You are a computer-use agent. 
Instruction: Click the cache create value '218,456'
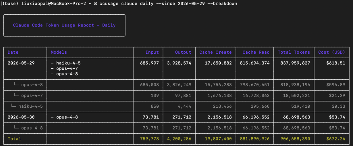(222, 106)
